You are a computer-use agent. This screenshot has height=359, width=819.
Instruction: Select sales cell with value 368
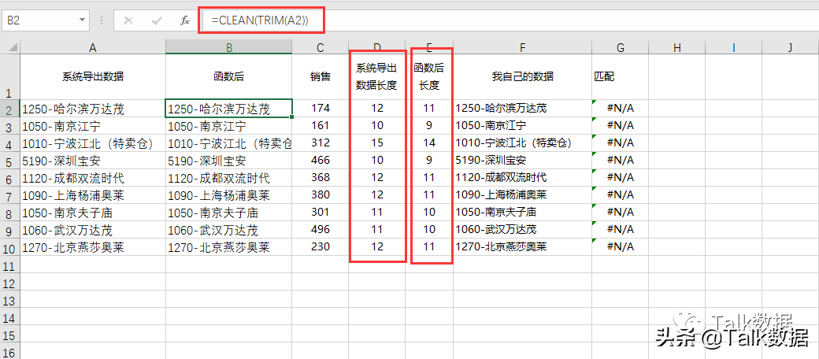click(321, 177)
